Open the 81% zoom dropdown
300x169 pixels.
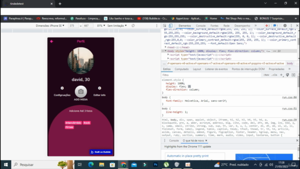pyautogui.click(x=101, y=26)
